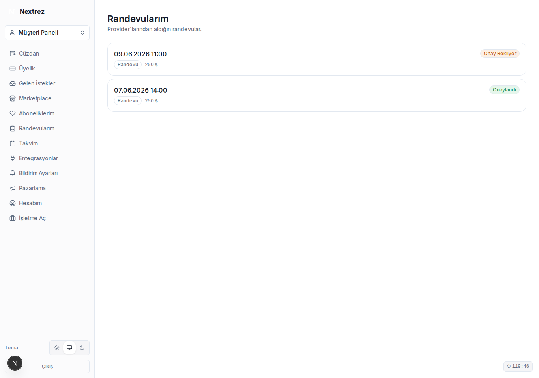Switch to dark theme moon icon

(x=82, y=348)
